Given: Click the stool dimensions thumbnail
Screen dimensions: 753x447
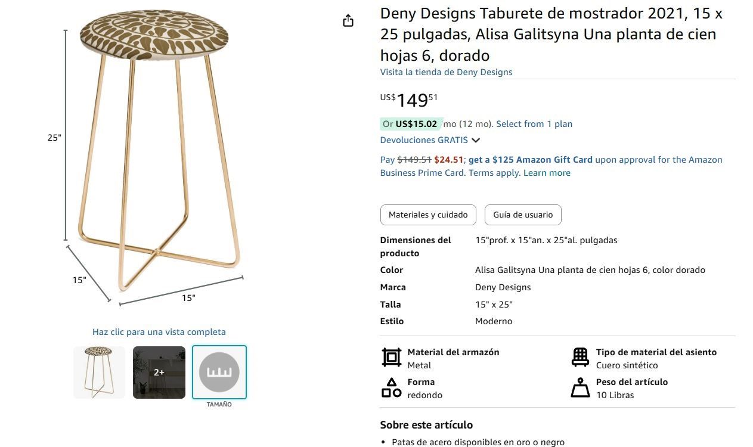Looking at the screenshot, I should click(99, 371).
